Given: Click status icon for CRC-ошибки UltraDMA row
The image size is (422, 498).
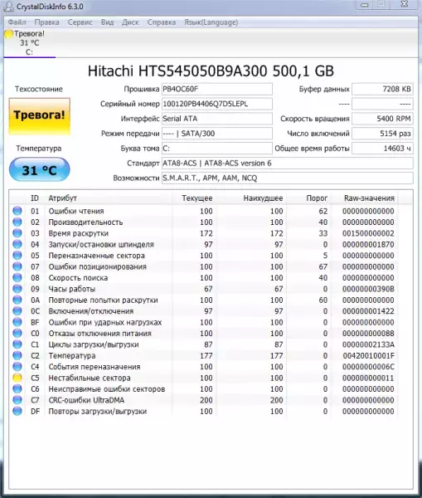Looking at the screenshot, I should (17, 400).
